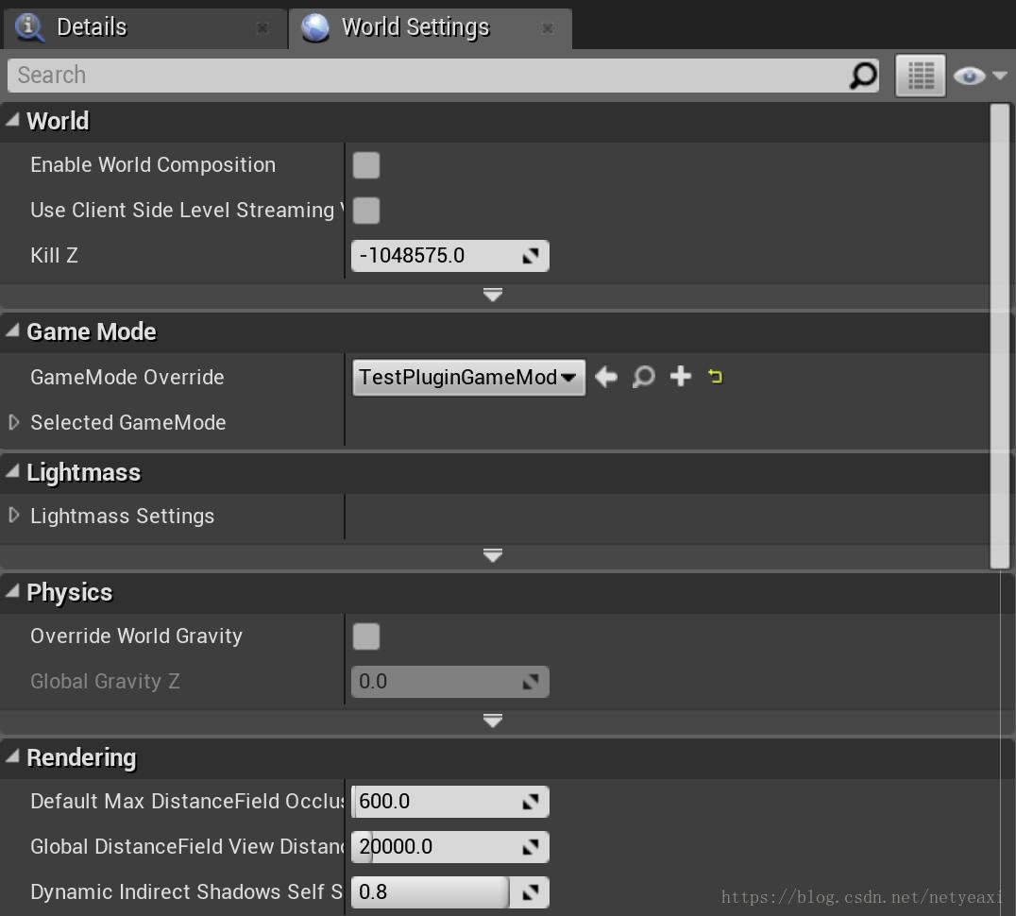Switch to the Details tab
Viewport: 1016px width, 916px height.
coord(92,27)
